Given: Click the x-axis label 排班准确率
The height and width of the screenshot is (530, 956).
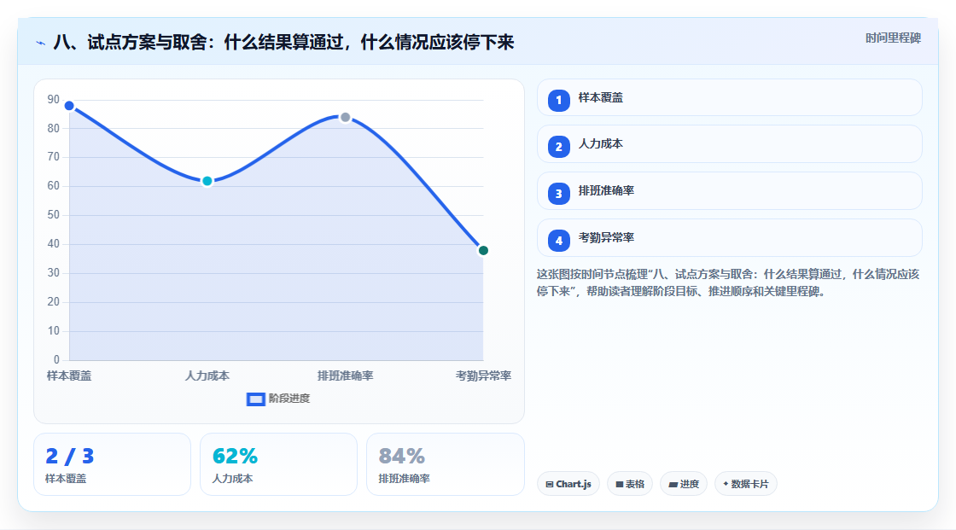Looking at the screenshot, I should pyautogui.click(x=345, y=376).
